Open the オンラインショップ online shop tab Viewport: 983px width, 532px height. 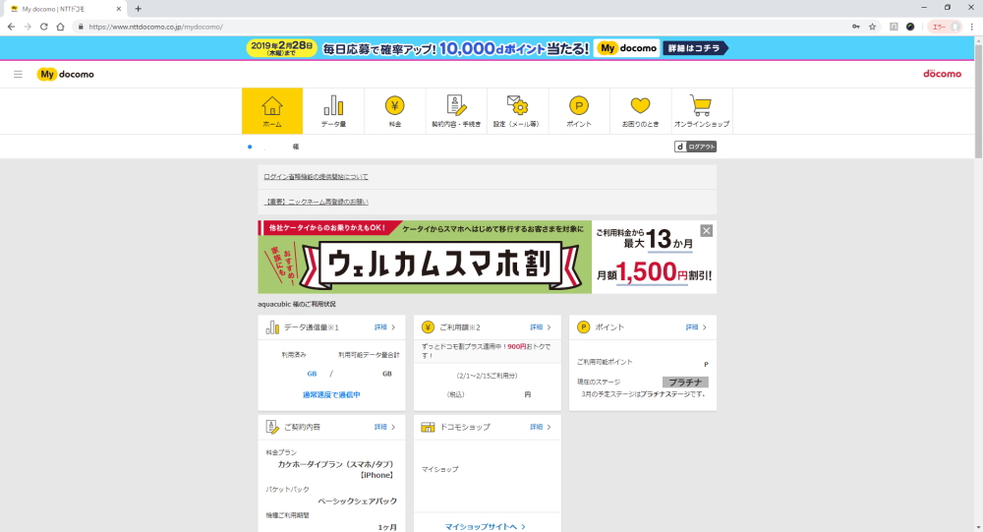pos(702,111)
